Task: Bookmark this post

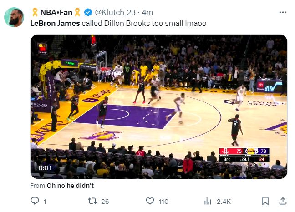Action: [265, 201]
